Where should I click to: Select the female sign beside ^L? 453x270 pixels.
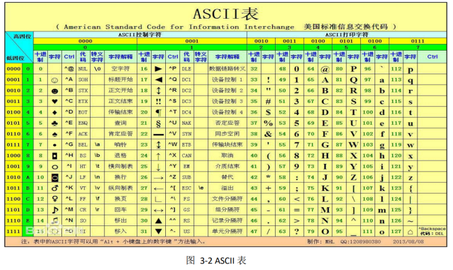coord(54,199)
